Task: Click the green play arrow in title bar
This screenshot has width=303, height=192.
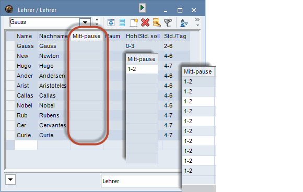Action: tap(142, 8)
